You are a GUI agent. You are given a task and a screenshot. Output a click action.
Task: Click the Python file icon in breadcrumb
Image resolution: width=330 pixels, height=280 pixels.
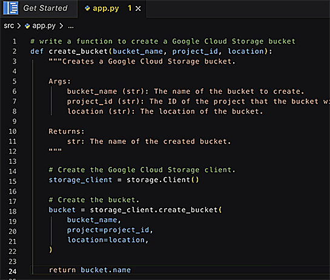[x=27, y=26]
